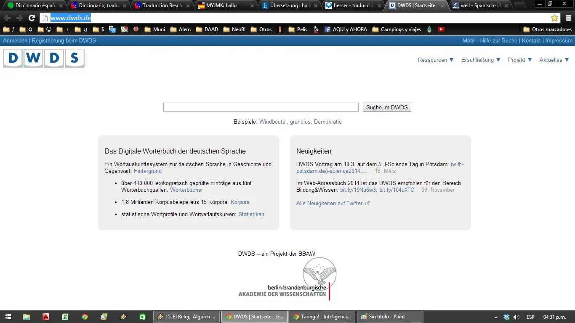575x323 pixels.
Task: Click the BBAW eagle academy logo
Action: (x=287, y=278)
